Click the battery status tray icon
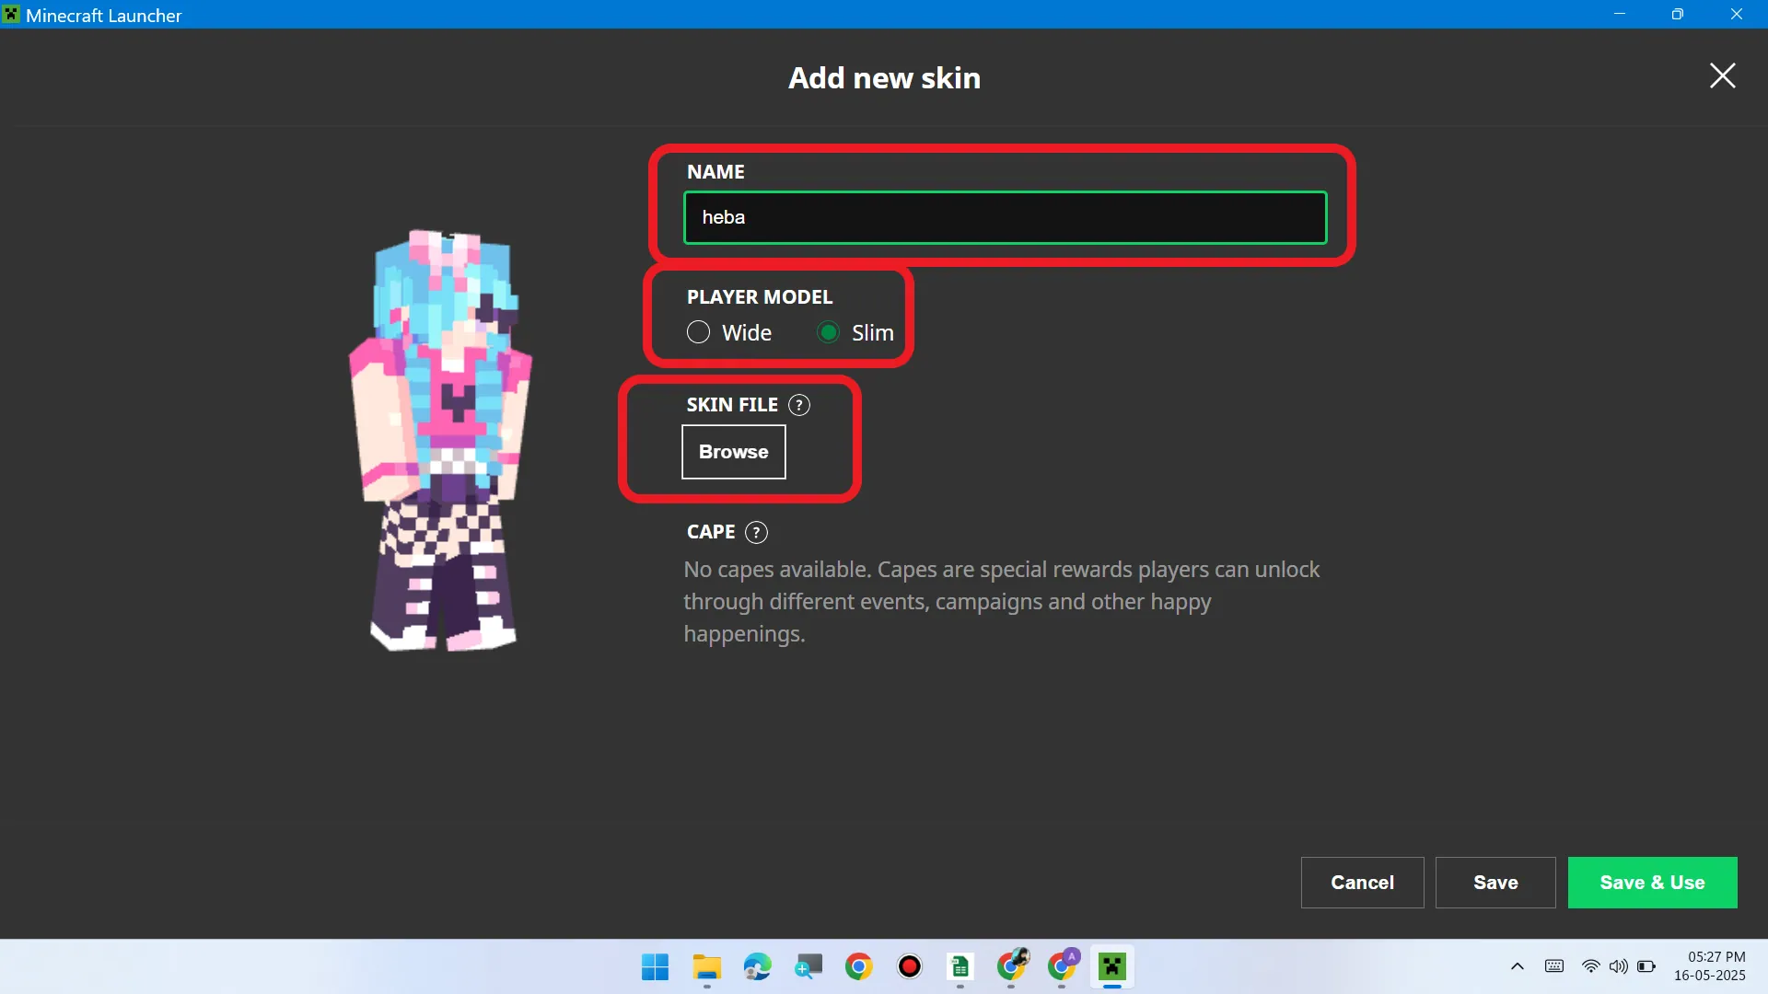The height and width of the screenshot is (994, 1768). point(1646,966)
